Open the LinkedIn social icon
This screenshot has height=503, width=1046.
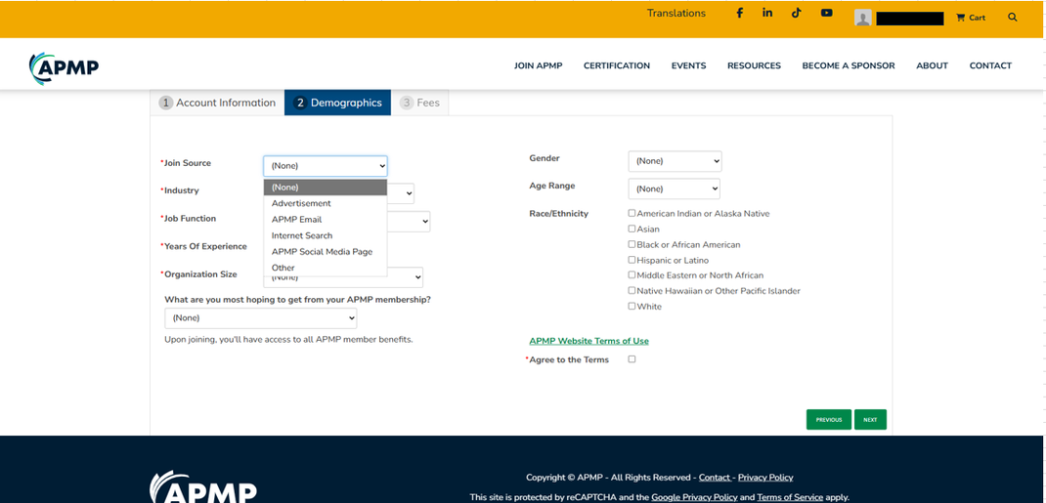767,14
